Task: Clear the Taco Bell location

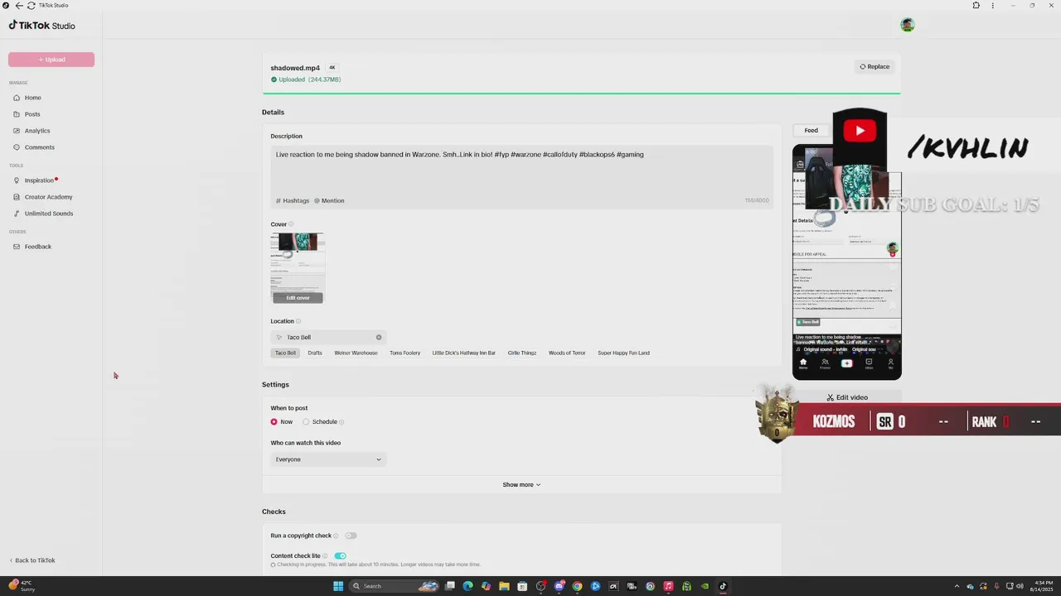Action: 379,337
